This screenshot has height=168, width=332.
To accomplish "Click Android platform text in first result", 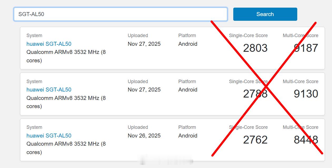I will tap(188, 44).
